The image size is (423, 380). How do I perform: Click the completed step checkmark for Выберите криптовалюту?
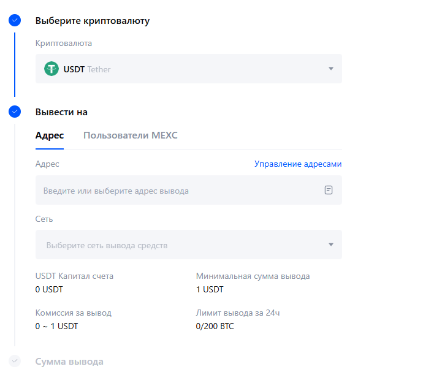(15, 20)
